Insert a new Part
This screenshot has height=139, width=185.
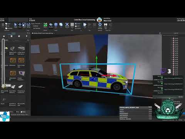[56, 25]
